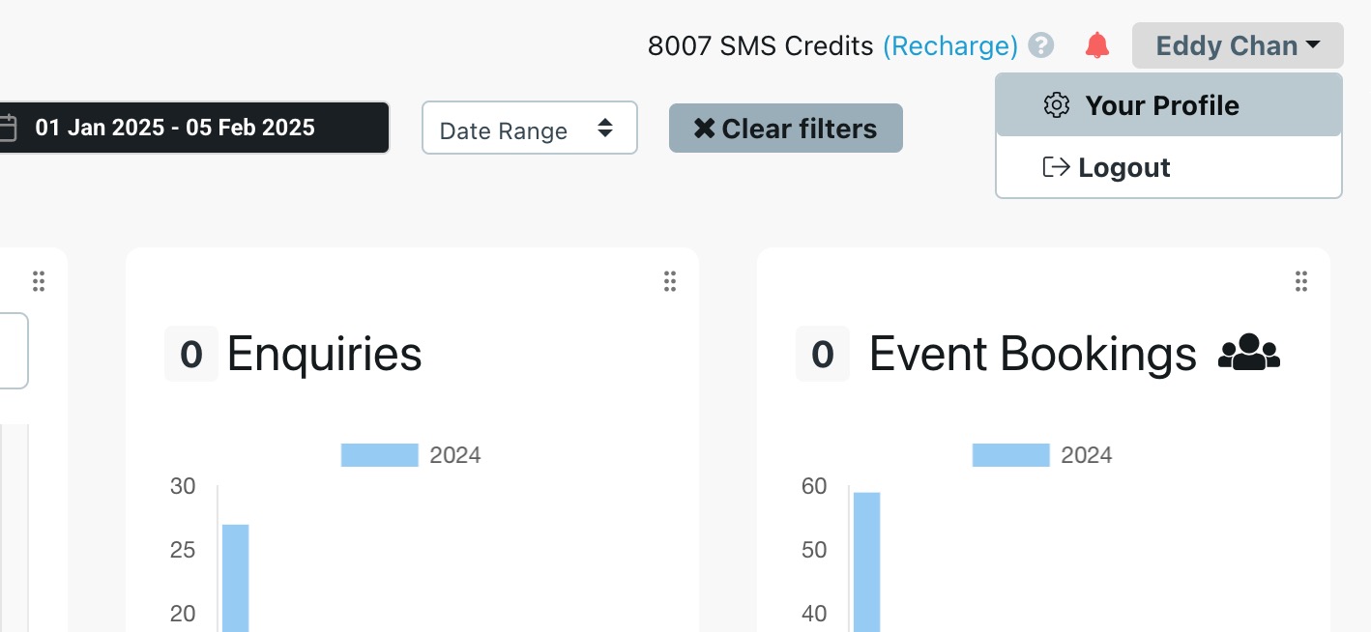Click the red notification bell icon
This screenshot has height=632, width=1371.
click(x=1096, y=45)
